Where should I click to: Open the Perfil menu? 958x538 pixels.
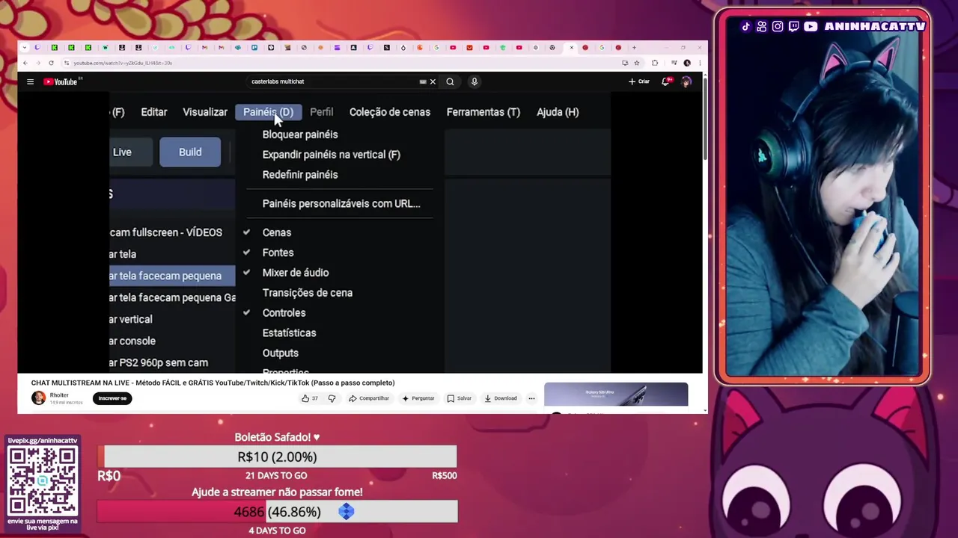tap(321, 112)
